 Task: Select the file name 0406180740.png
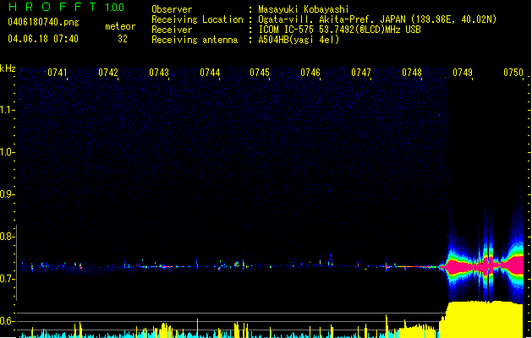[43, 22]
